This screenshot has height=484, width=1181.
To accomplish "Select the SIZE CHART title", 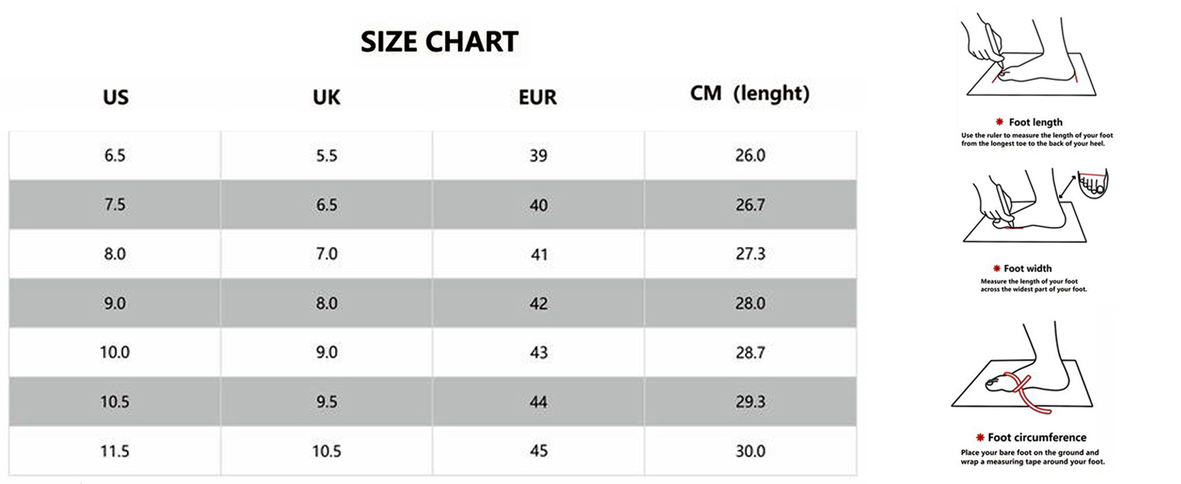I will tap(439, 42).
